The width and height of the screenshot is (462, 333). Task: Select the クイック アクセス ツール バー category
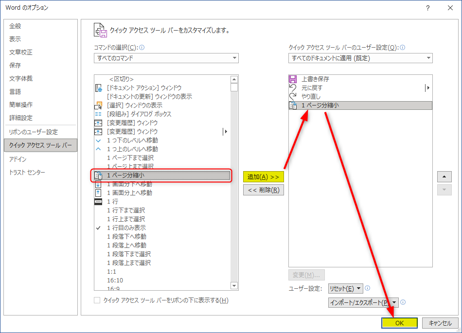[x=41, y=145]
